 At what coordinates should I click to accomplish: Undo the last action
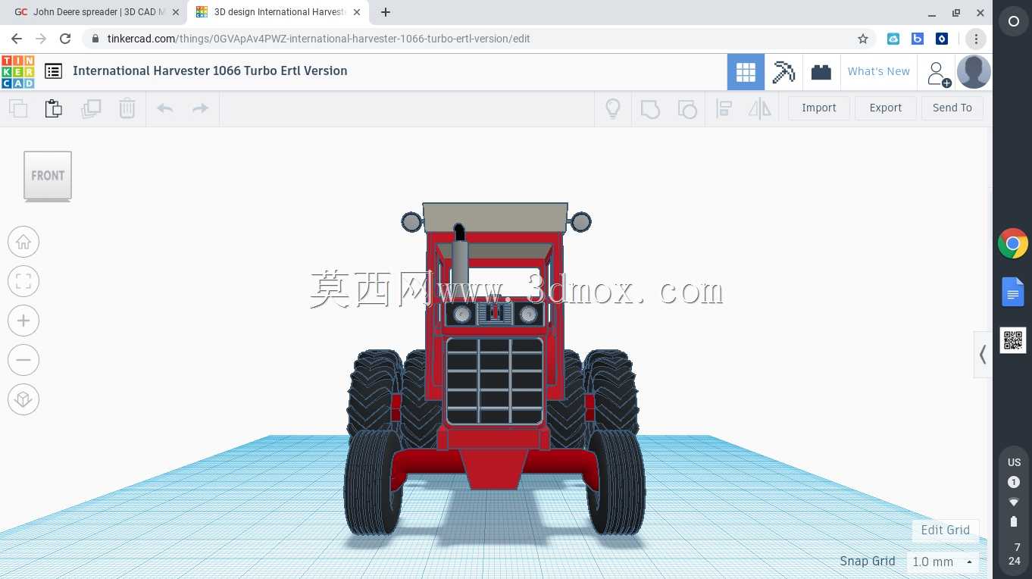point(164,108)
